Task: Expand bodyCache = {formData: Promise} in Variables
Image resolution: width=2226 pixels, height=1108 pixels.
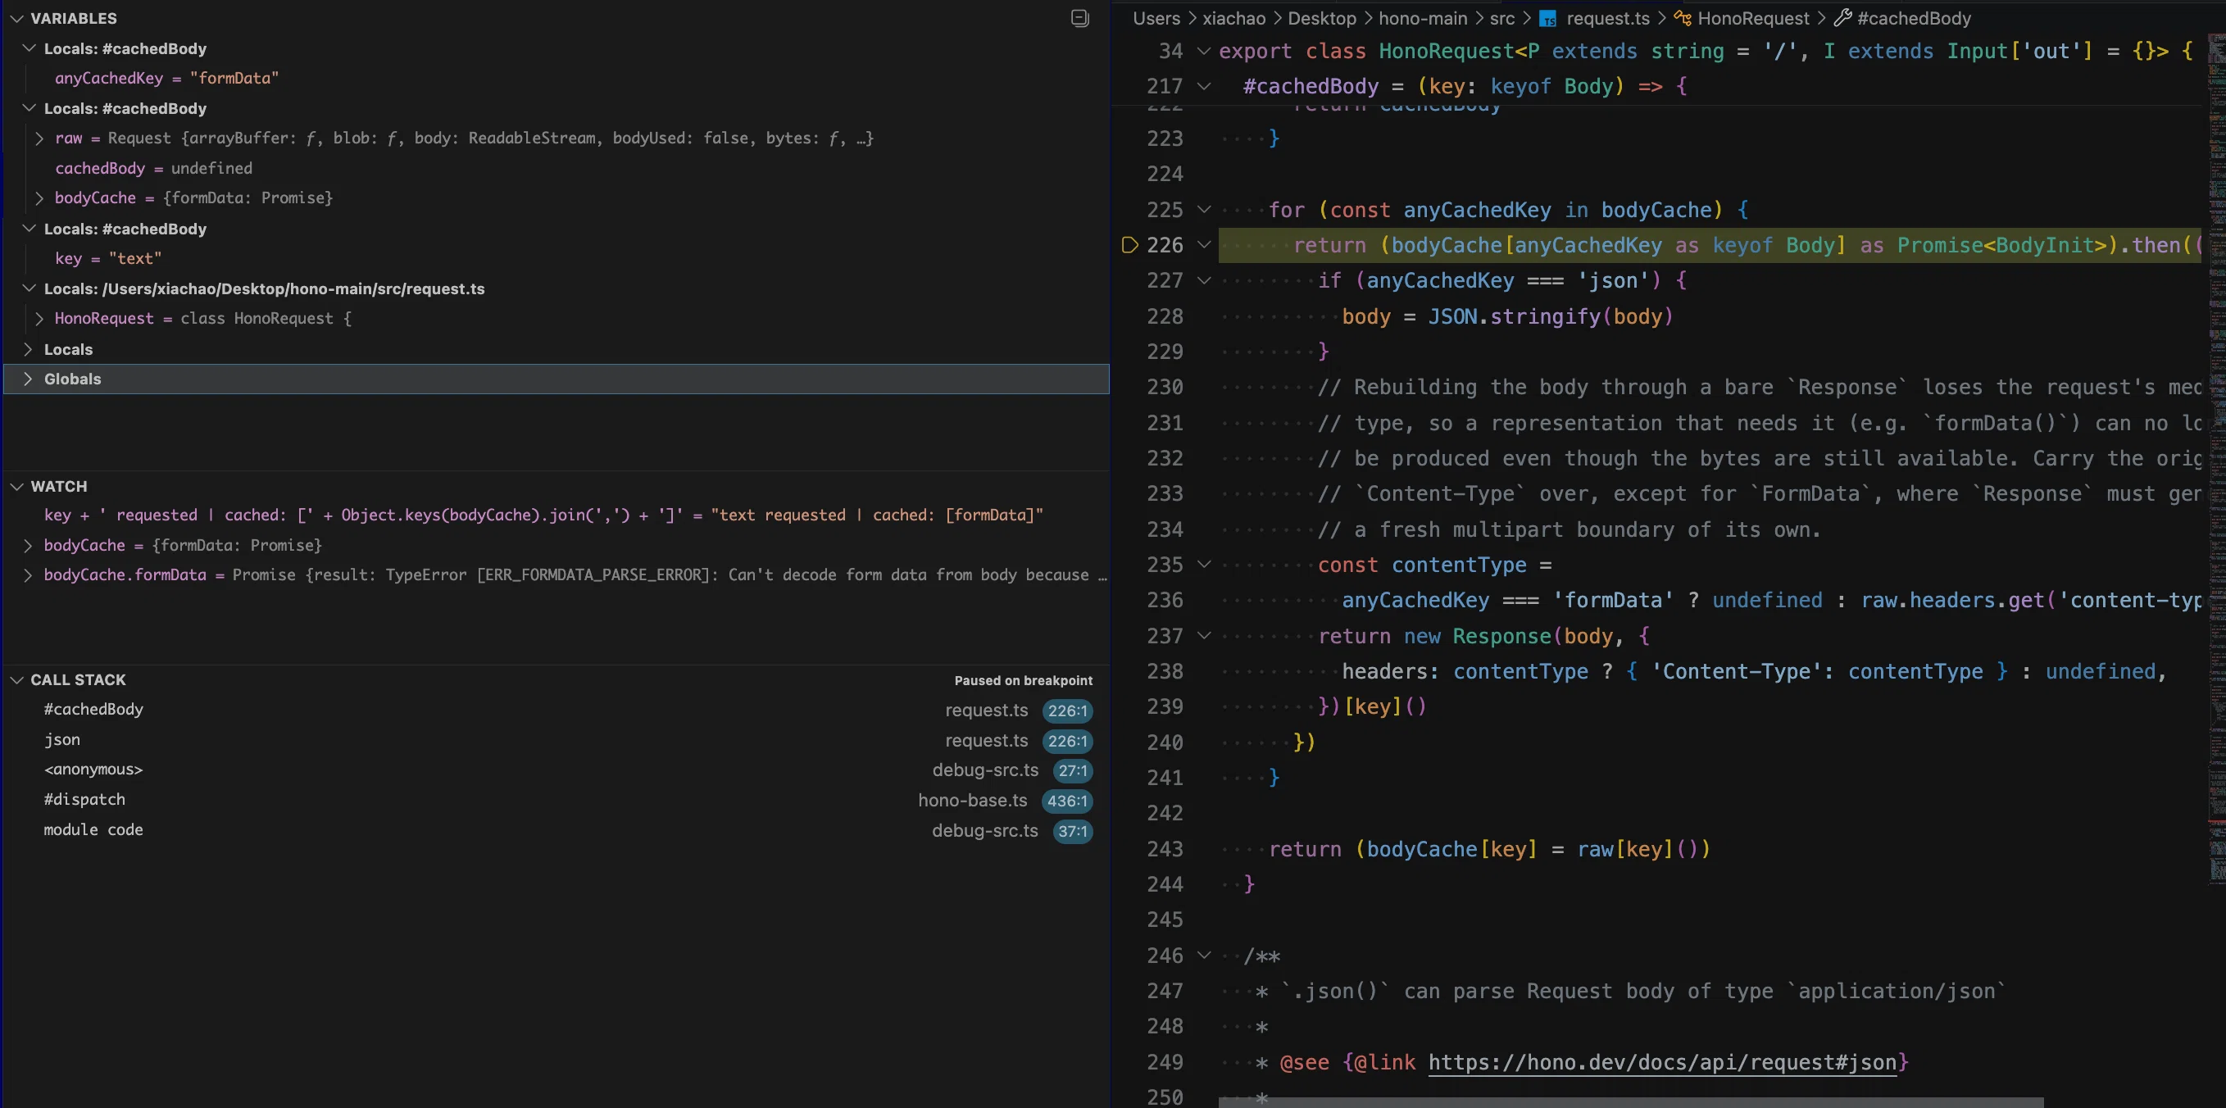Action: (39, 198)
